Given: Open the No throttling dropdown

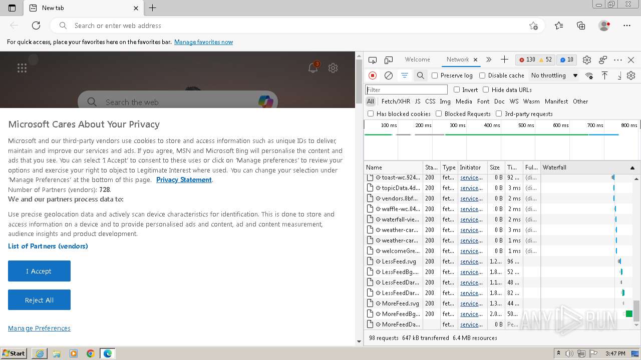Looking at the screenshot, I should pyautogui.click(x=554, y=75).
